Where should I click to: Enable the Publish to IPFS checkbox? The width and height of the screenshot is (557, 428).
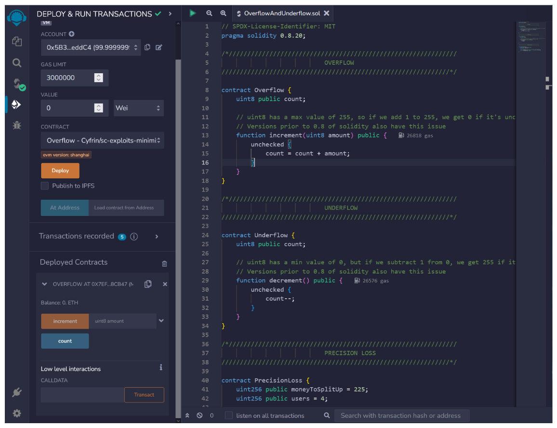click(x=45, y=186)
